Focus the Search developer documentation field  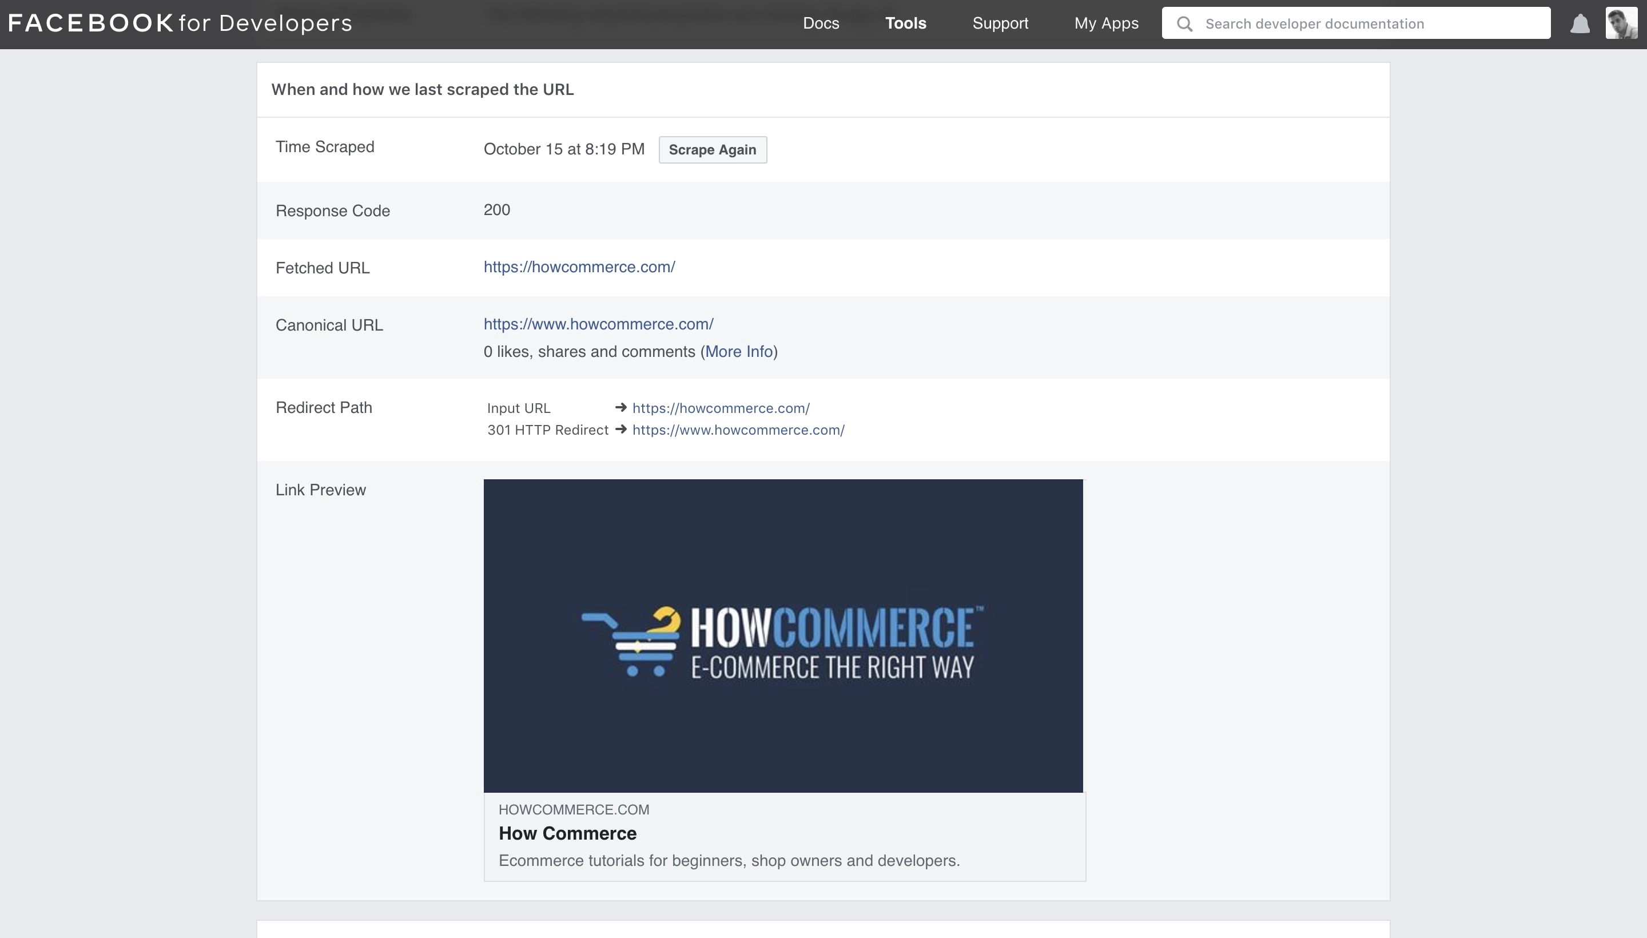(1356, 23)
